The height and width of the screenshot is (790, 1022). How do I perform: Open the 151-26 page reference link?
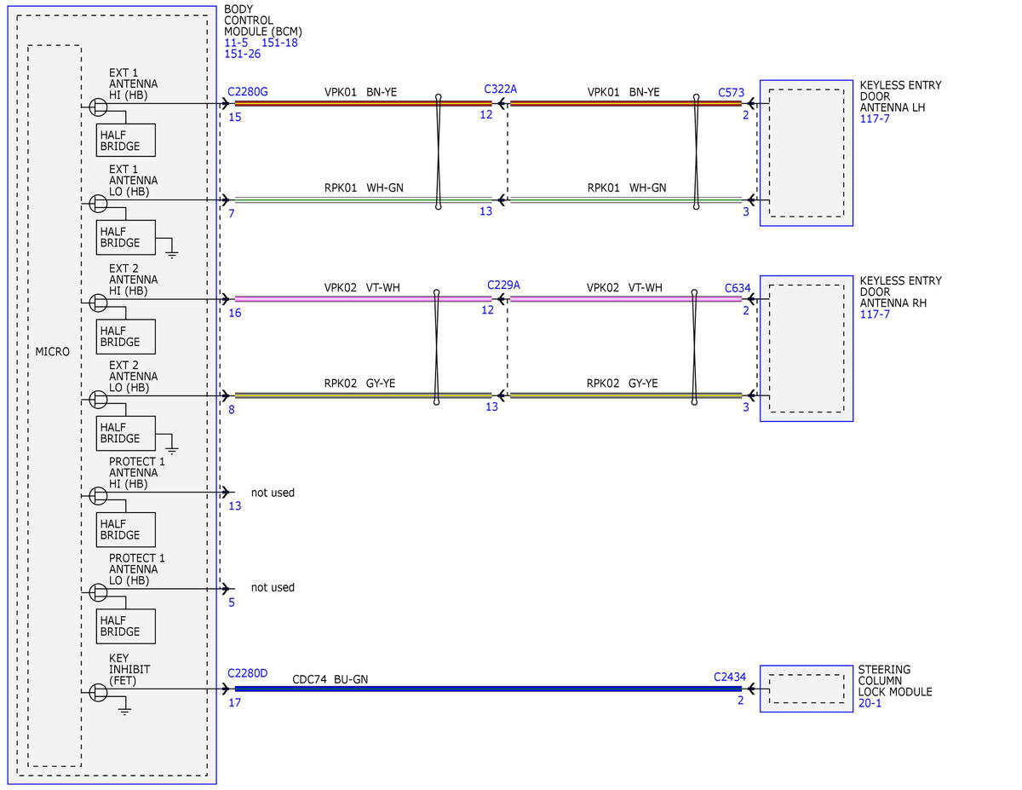click(x=242, y=54)
